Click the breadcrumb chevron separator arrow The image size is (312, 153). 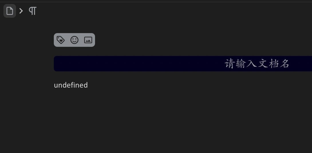pos(21,11)
